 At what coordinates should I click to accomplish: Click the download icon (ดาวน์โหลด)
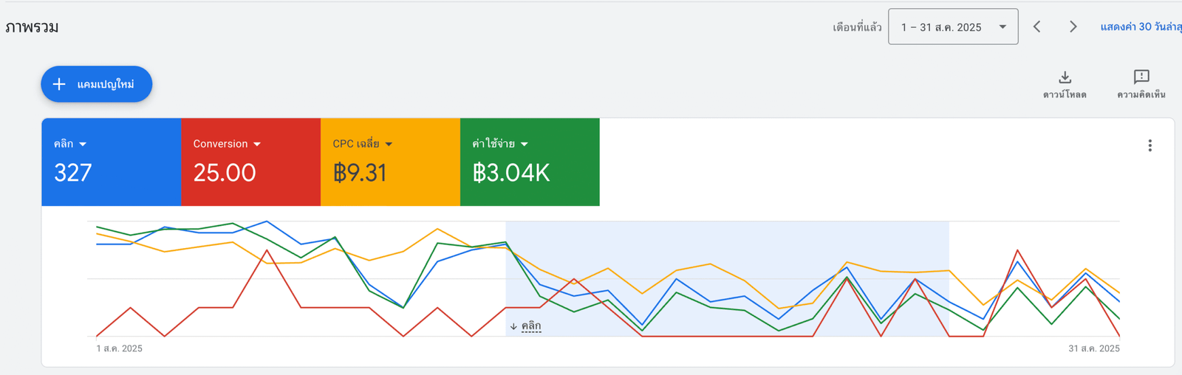point(1065,78)
